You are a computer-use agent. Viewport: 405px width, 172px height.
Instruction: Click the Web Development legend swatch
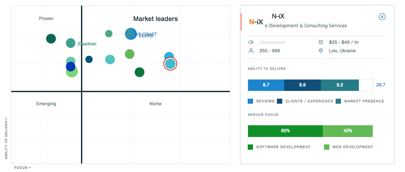(x=327, y=147)
